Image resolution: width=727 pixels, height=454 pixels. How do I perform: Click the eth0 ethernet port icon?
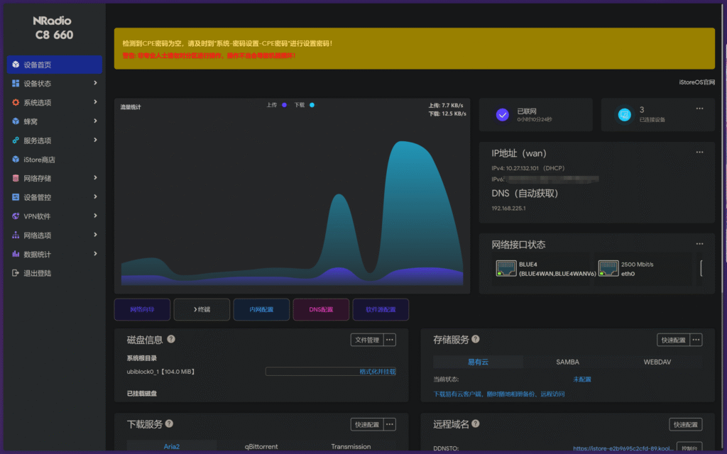click(608, 268)
